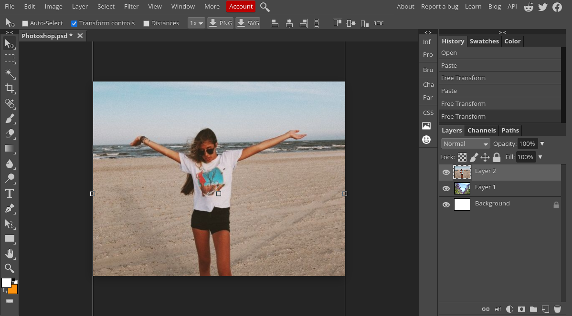Screen dimensions: 572x316
Task: Choose the Path Select tool
Action: point(10,224)
